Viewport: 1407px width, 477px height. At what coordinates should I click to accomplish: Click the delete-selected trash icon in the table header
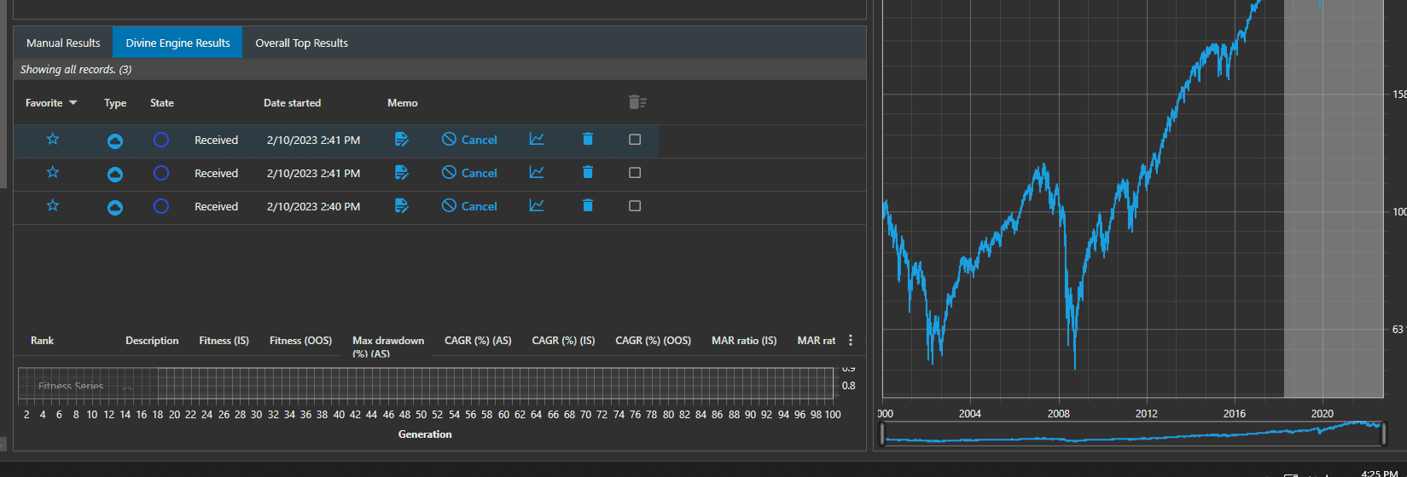click(637, 102)
